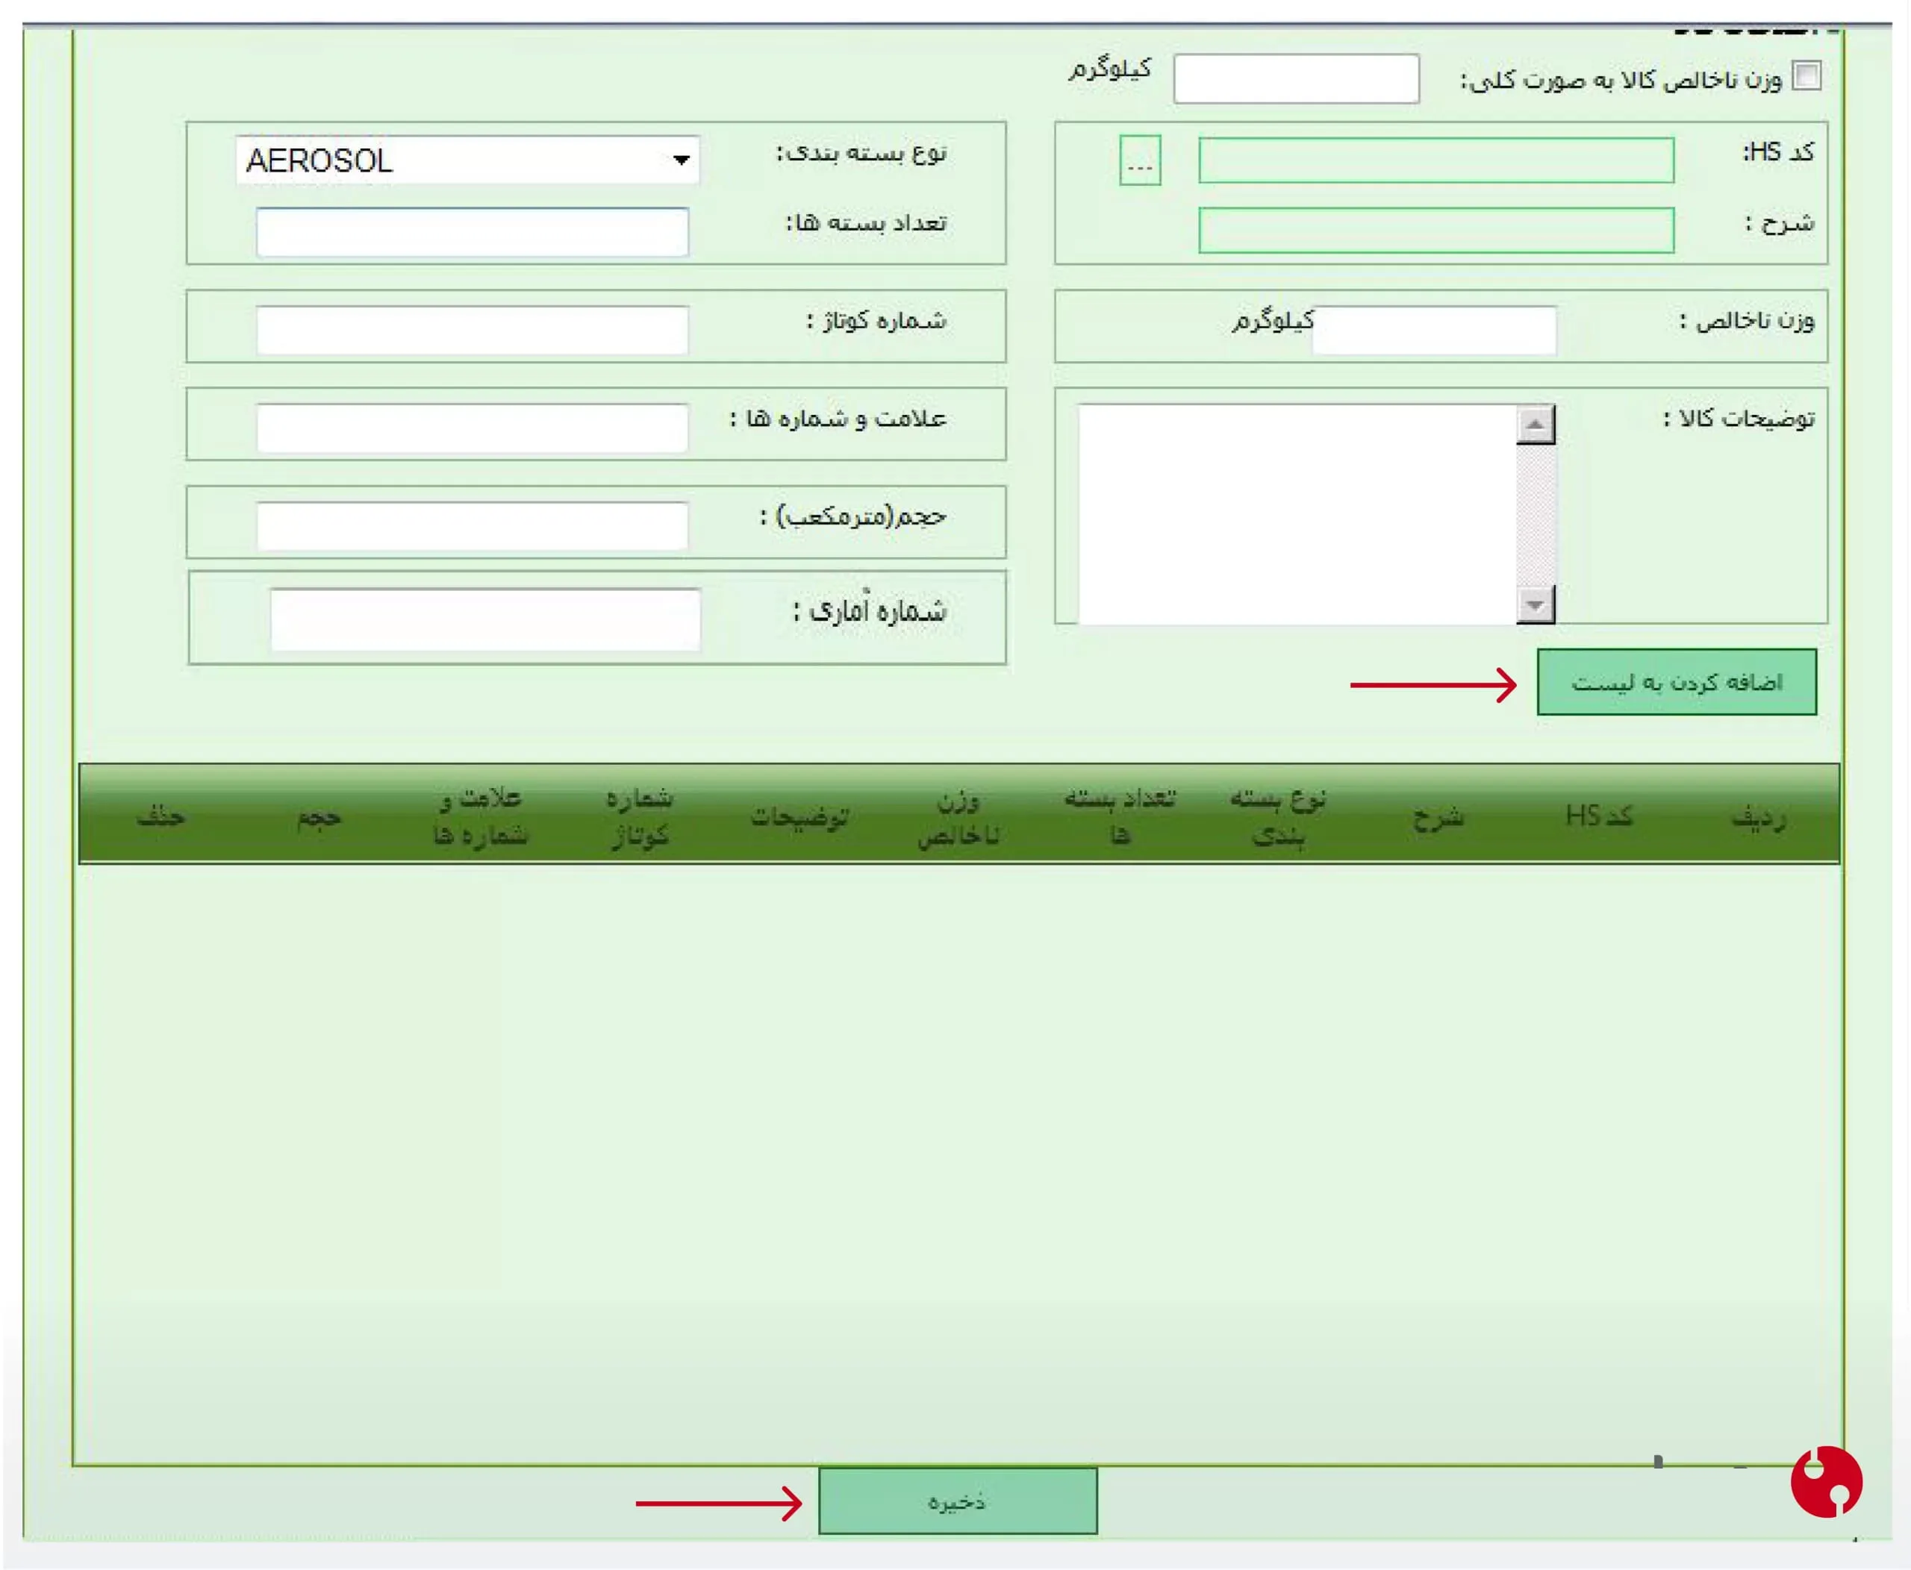
Task: Tick the 'وزن ناخالص کالا به صورت کلی' checkbox
Action: 1806,76
